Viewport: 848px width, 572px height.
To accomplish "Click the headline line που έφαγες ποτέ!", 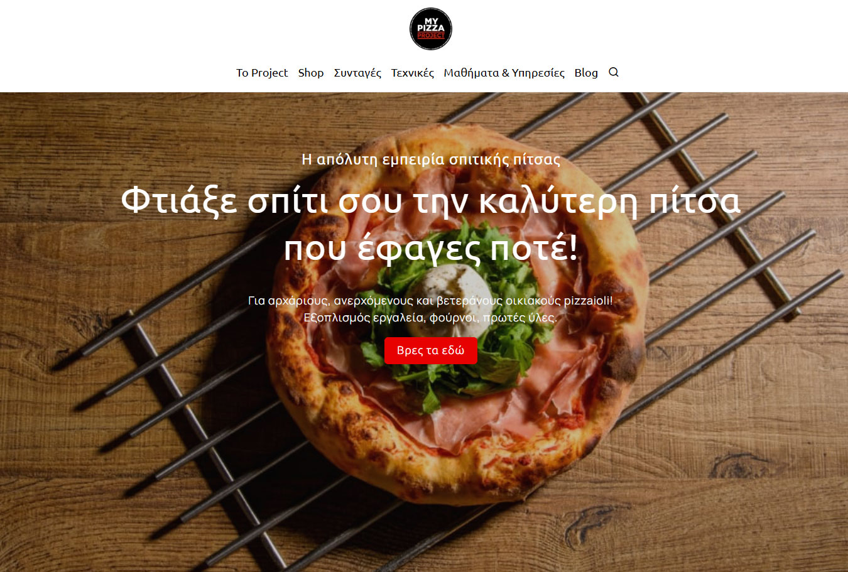I will (x=430, y=249).
